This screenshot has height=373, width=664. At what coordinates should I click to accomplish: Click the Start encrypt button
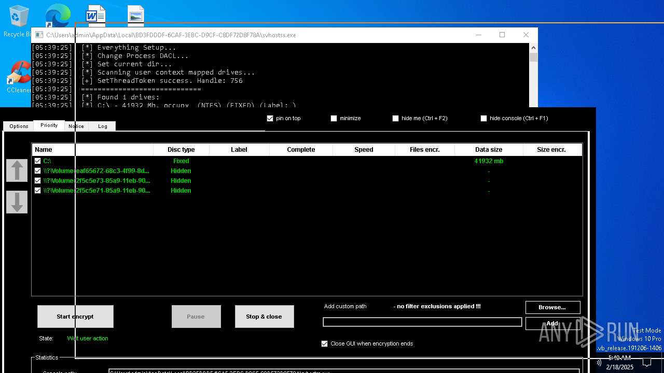(75, 317)
